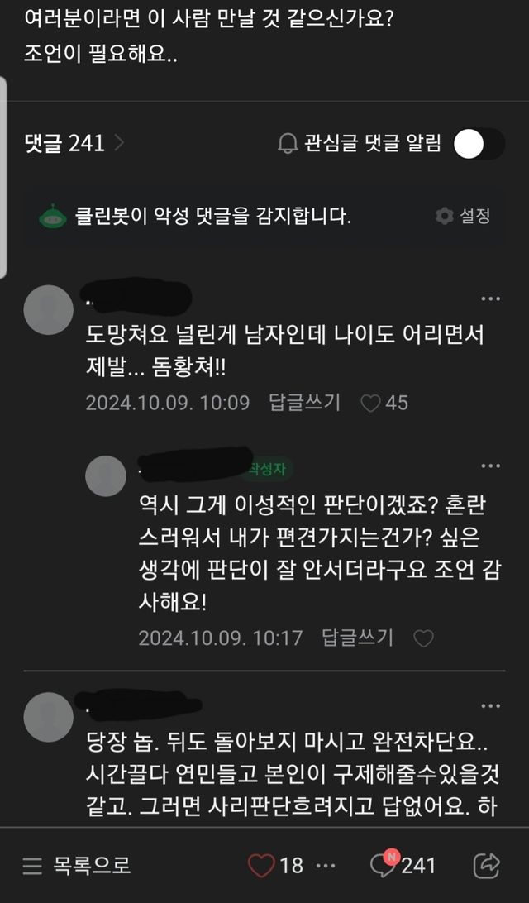Open more options for the 당장 놉 comment

pos(490,705)
